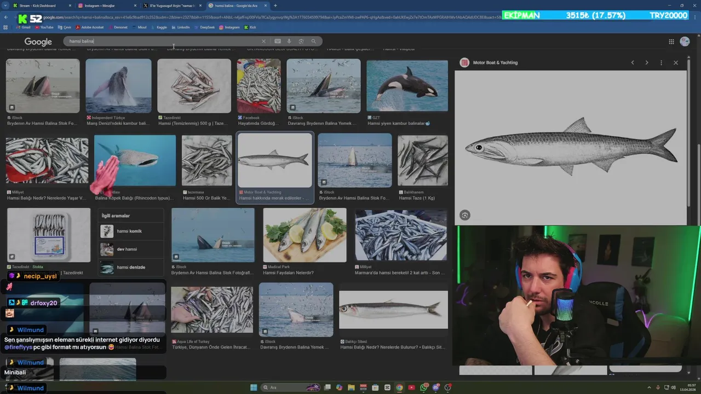Clear the Google search box text
Image resolution: width=701 pixels, height=394 pixels.
263,41
